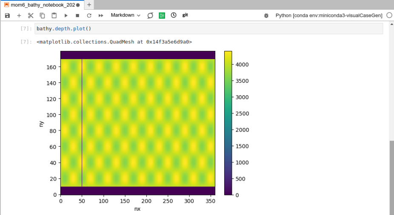The width and height of the screenshot is (394, 215).
Task: Click the clock icon in toolbar
Action: tap(174, 15)
